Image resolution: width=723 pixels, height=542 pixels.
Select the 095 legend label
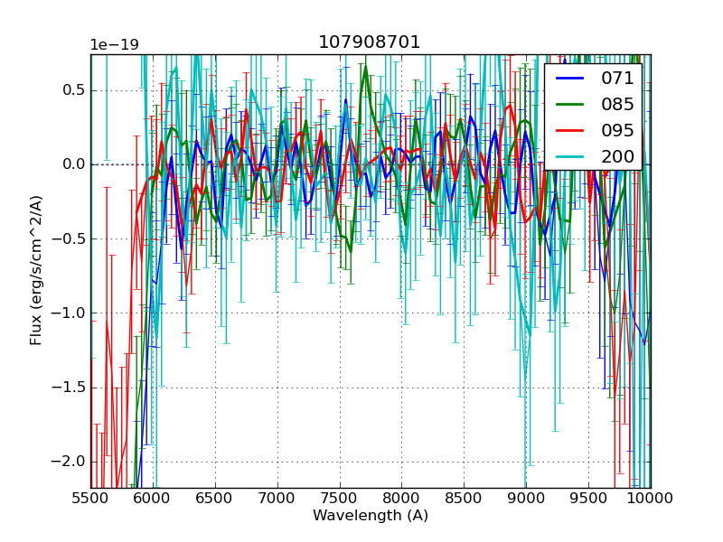(617, 130)
